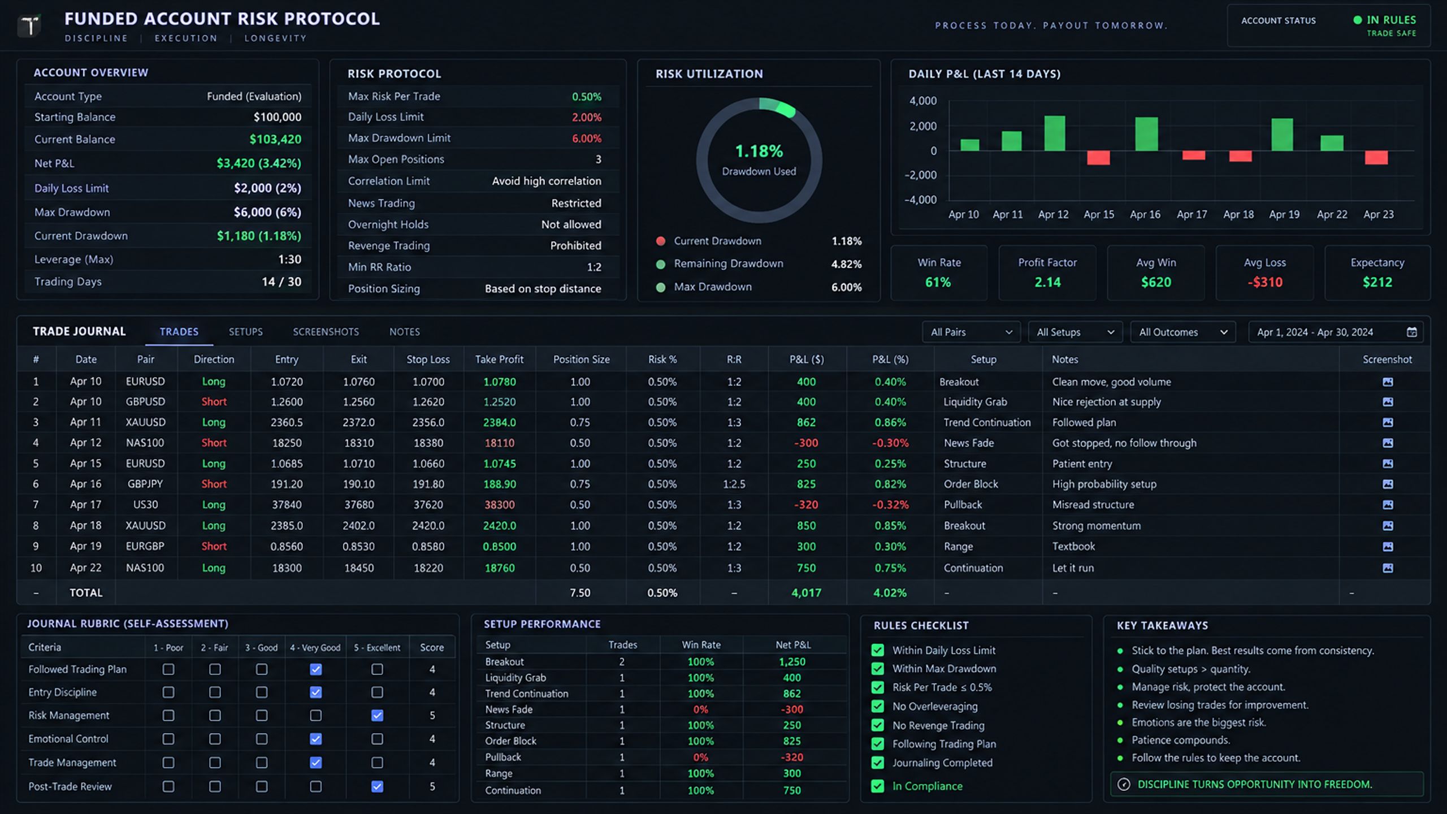The image size is (1447, 814).
Task: Toggle Within Daily Loss Limit checkbox
Action: pyautogui.click(x=878, y=651)
